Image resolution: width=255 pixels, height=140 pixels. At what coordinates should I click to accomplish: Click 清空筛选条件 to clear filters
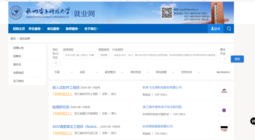[x=223, y=72]
